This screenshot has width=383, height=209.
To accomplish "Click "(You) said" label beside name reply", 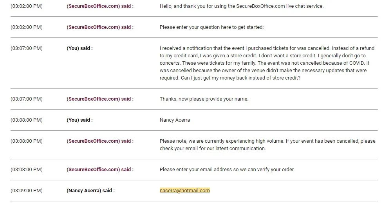I will (x=79, y=120).
